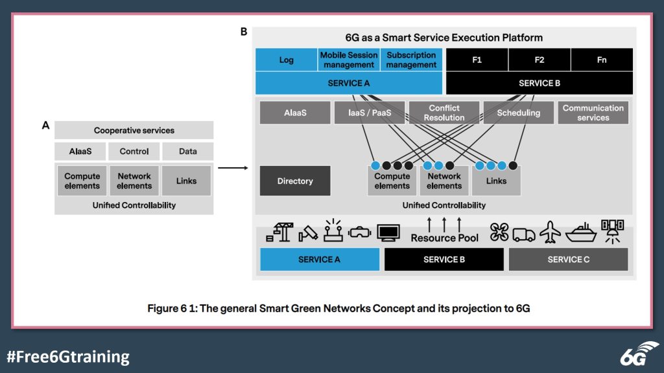664x373 pixels.
Task: Click the Cooperative services box in diagram A
Action: (x=134, y=130)
